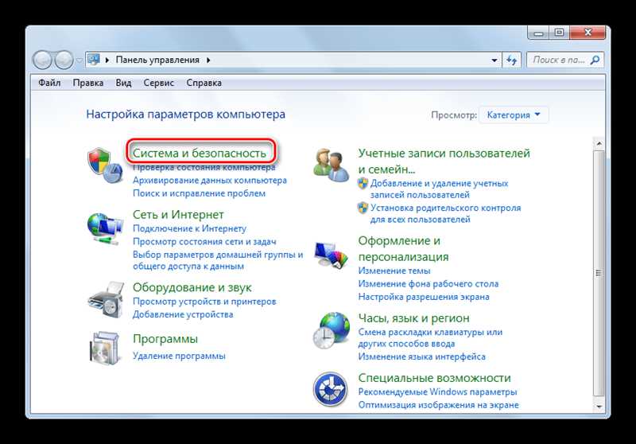Open Система и безопасность category
Screen dimensions: 636x444
tap(200, 153)
